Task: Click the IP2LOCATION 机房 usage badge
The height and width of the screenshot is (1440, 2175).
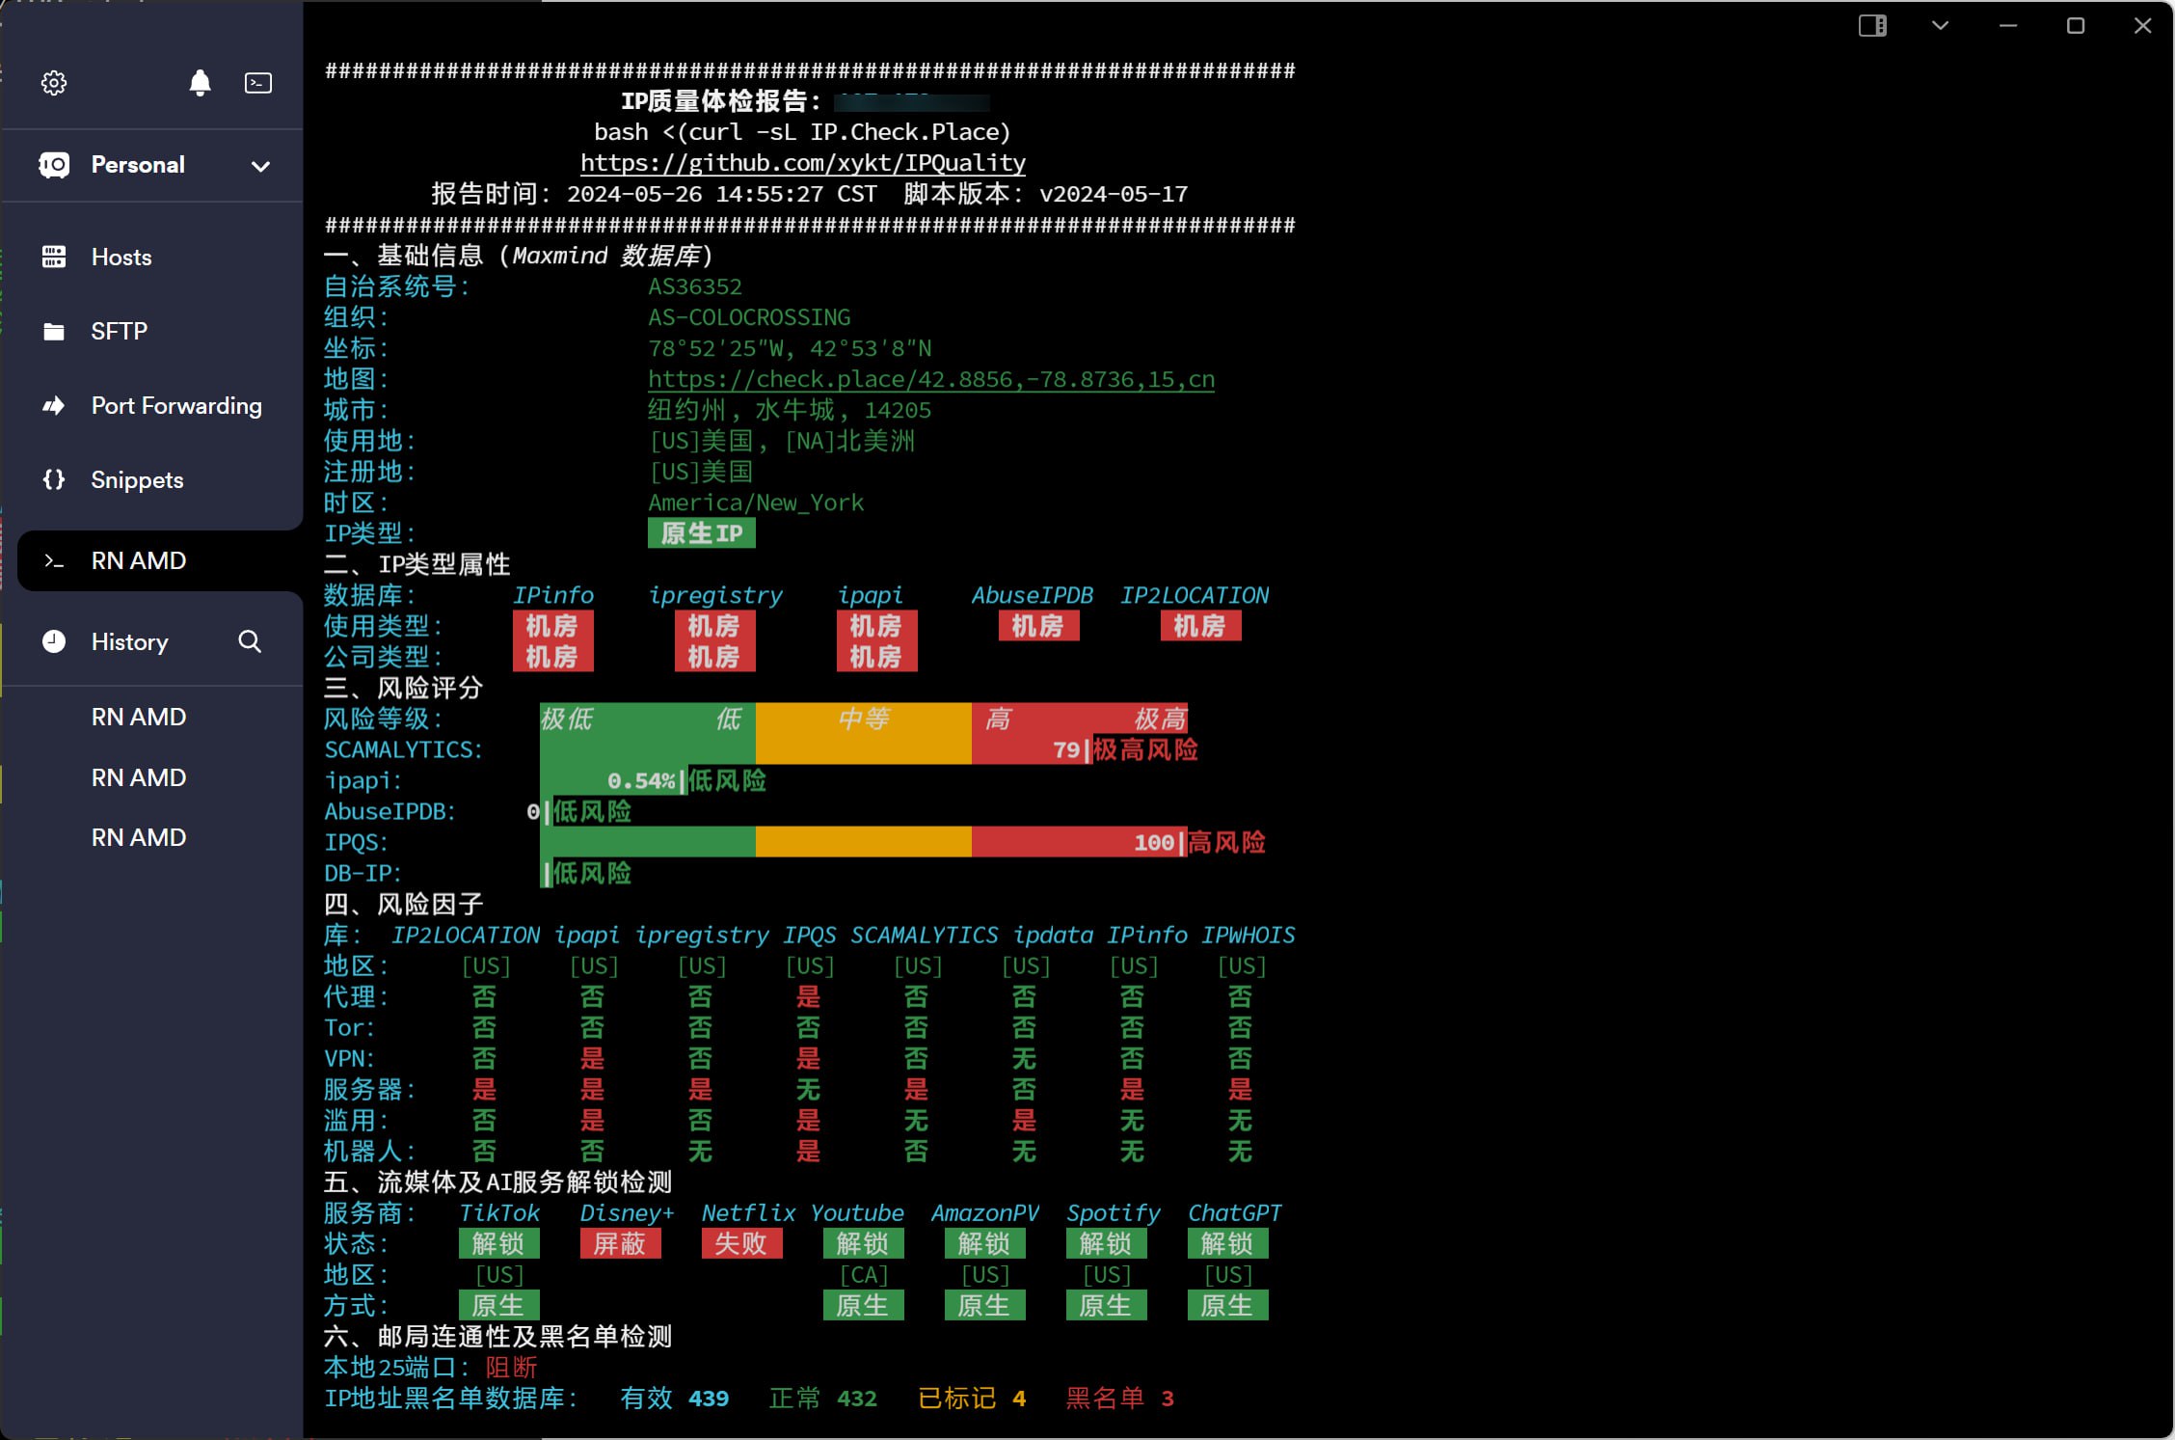Action: click(1200, 626)
